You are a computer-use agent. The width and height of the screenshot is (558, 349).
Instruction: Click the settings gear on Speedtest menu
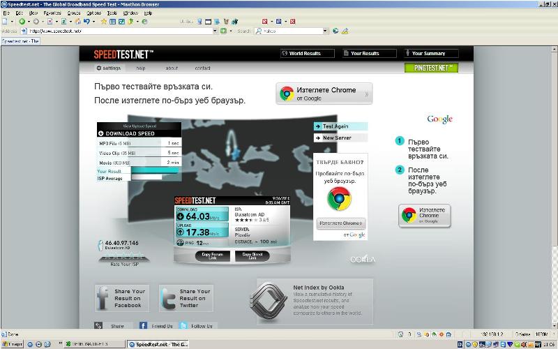coord(99,68)
